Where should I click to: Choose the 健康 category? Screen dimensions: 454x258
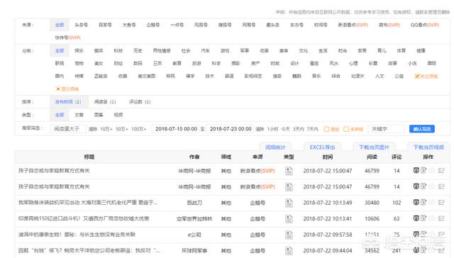(421, 50)
